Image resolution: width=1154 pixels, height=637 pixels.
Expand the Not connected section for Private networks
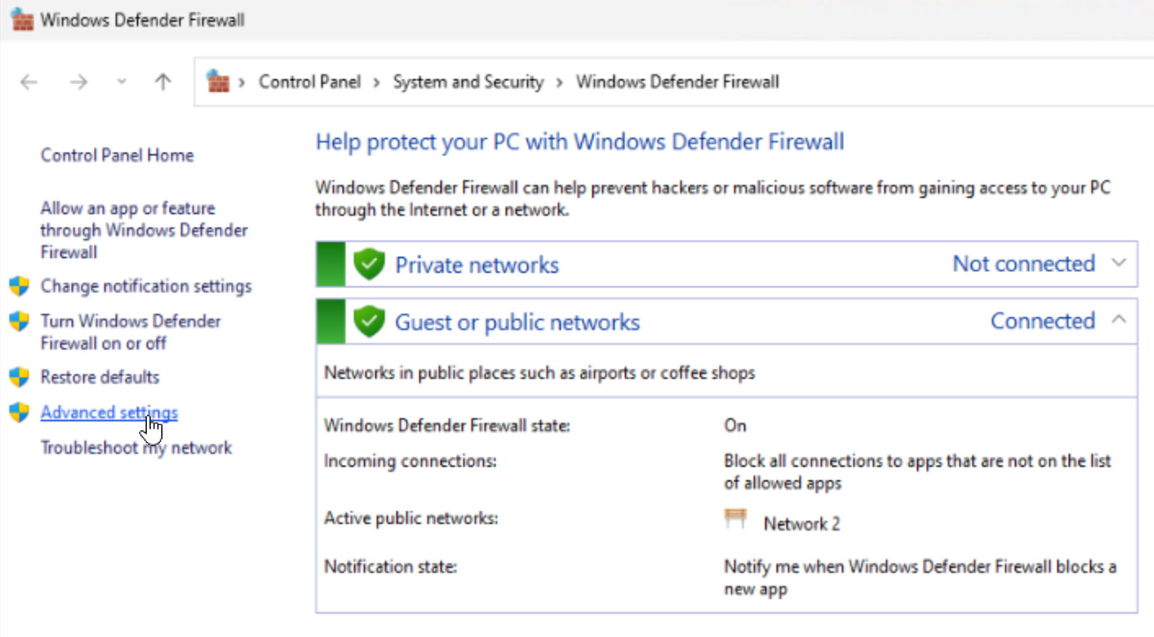(1119, 263)
